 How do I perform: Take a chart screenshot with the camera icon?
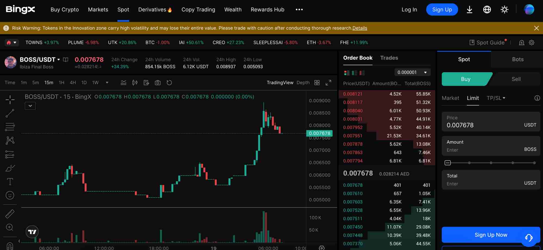coord(158,83)
